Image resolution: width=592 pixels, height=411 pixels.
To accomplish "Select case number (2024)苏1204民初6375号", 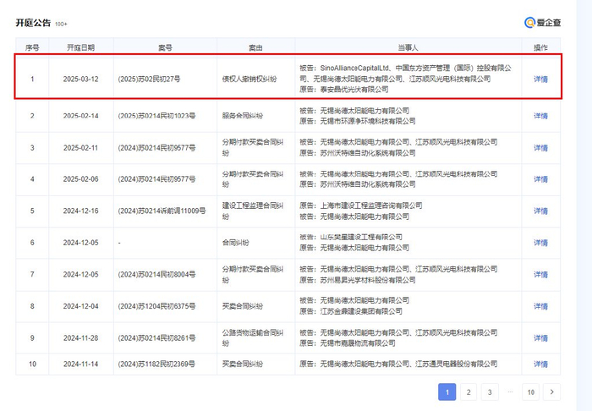I will click(156, 306).
